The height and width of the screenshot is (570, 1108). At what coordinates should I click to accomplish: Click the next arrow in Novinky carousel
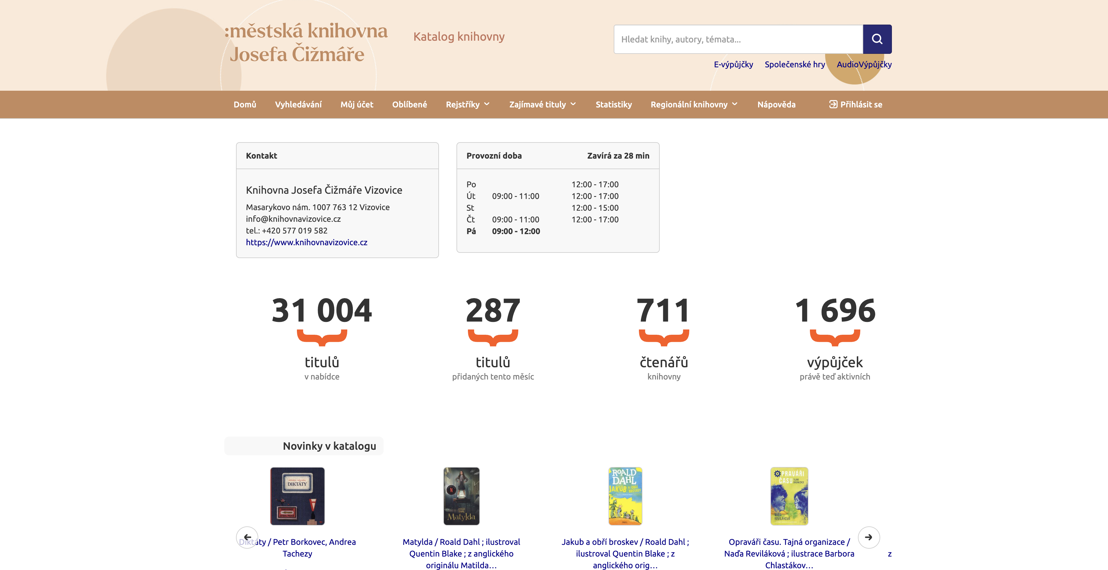point(868,537)
